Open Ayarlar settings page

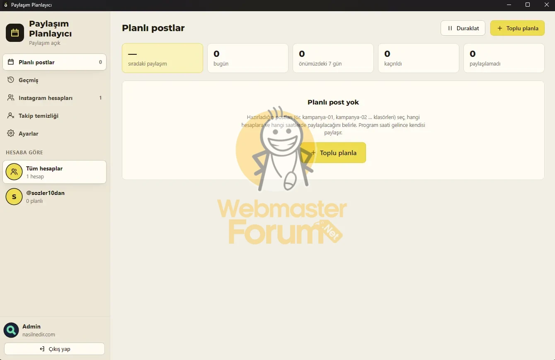pyautogui.click(x=55, y=134)
